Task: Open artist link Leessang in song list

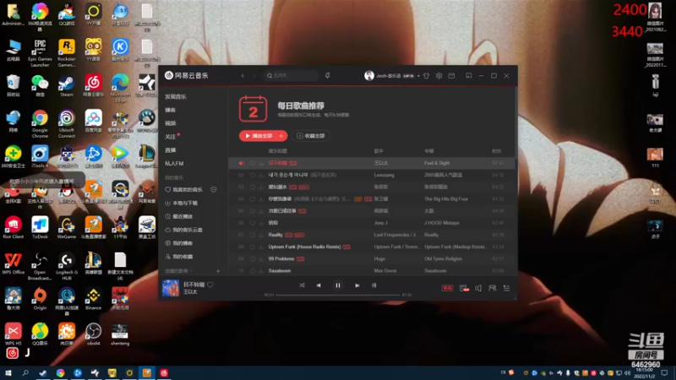Action: coord(384,176)
